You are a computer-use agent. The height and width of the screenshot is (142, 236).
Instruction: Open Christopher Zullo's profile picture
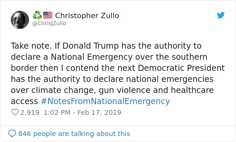click(x=20, y=19)
